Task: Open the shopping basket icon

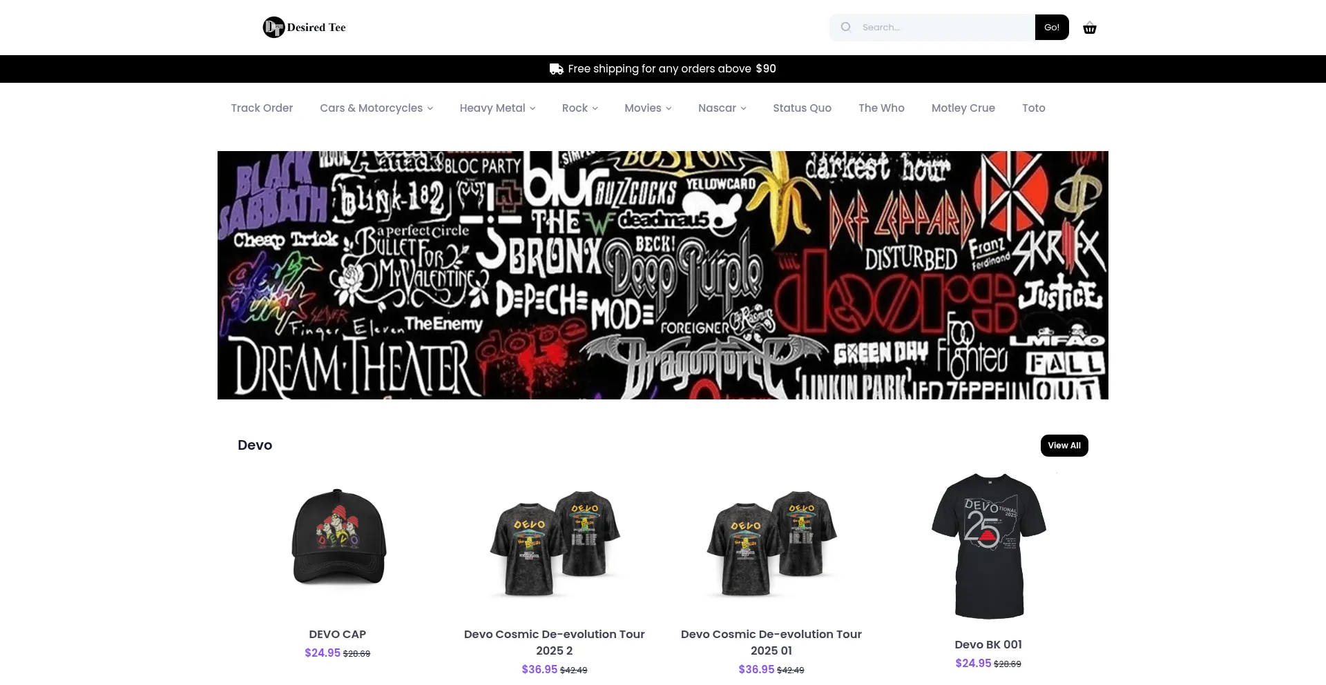Action: coord(1090,28)
